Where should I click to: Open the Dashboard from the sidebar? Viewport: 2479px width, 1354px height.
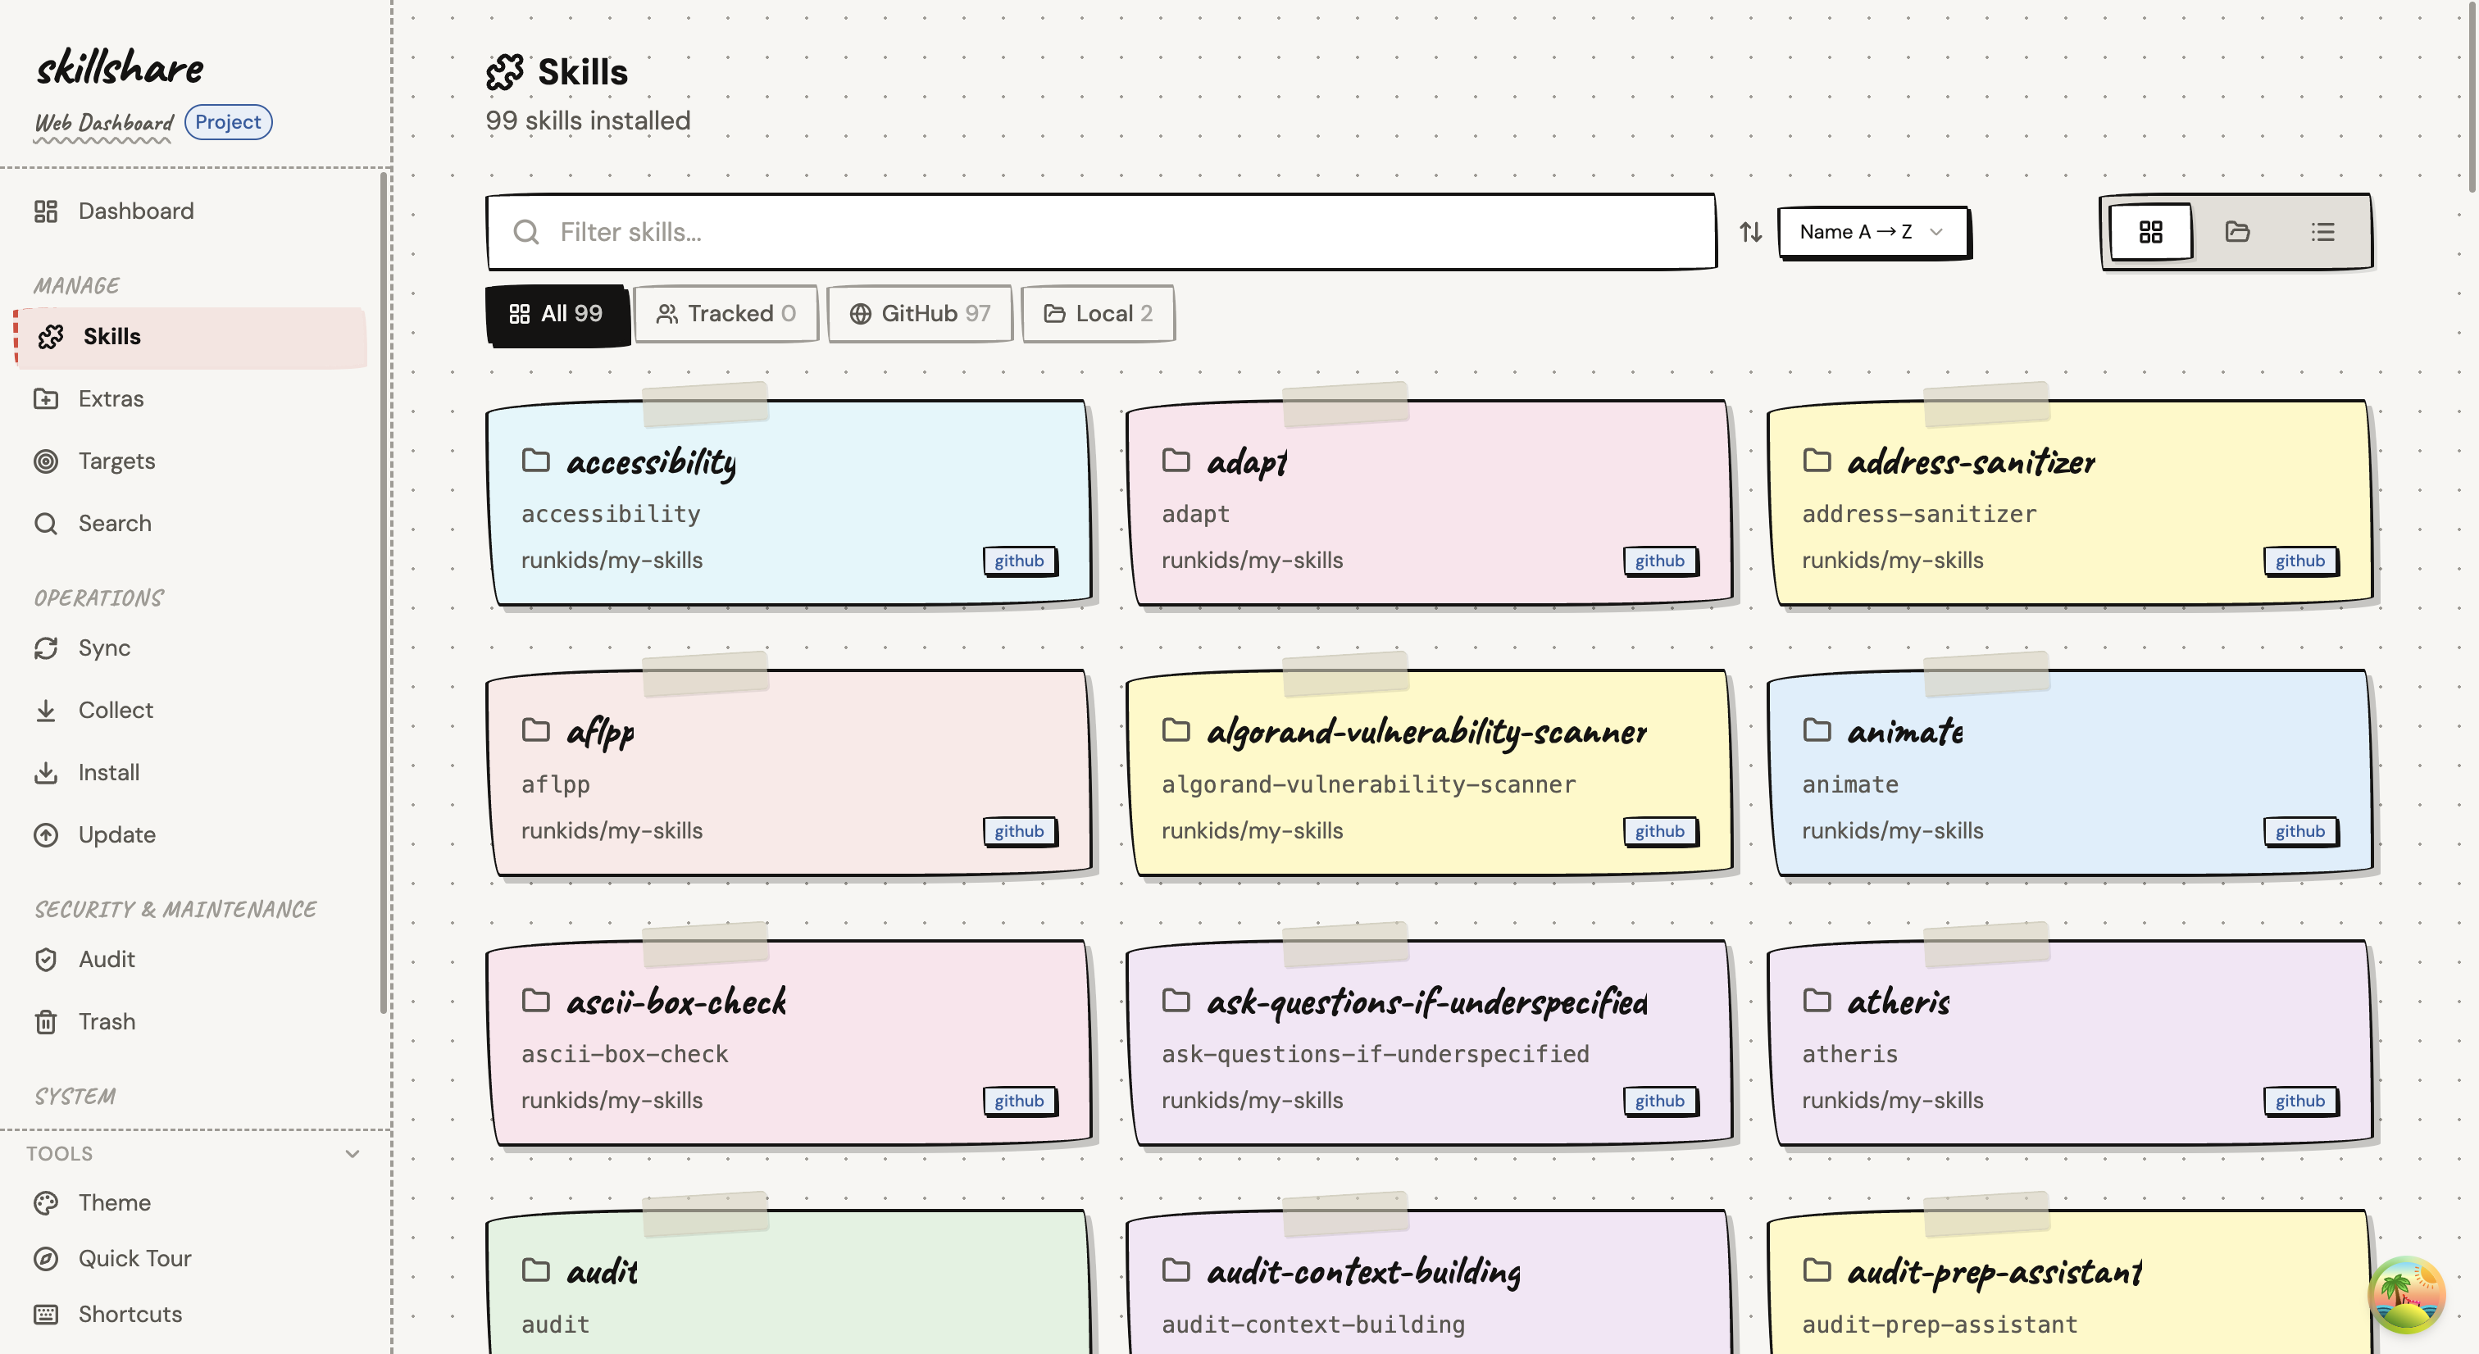tap(134, 211)
